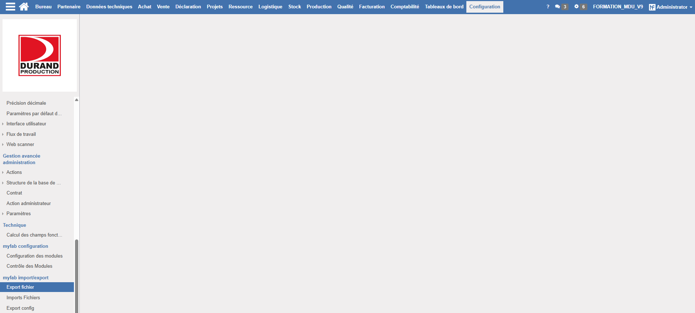The height and width of the screenshot is (313, 695).
Task: Open the hamburger menu icon
Action: click(11, 7)
